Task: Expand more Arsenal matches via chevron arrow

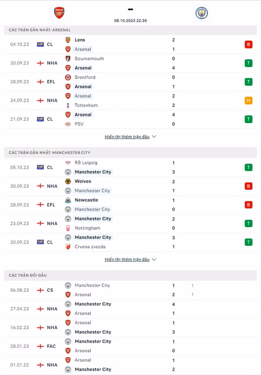Action: 154,136
